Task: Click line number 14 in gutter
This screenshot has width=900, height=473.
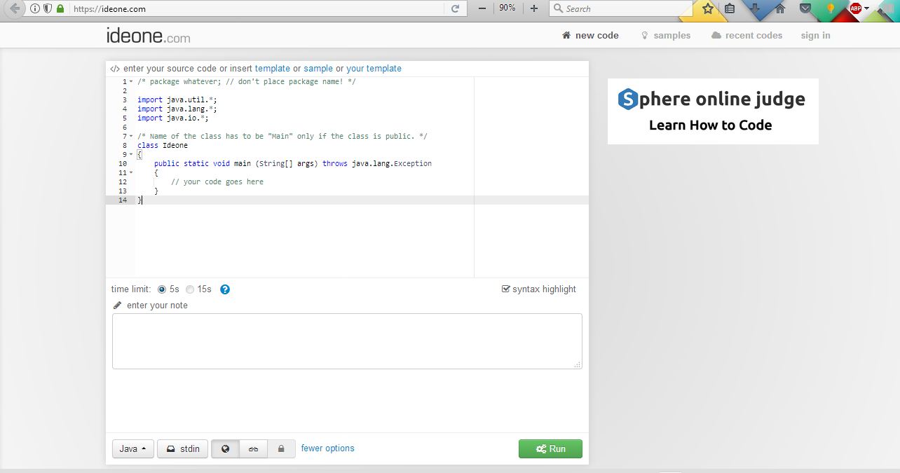Action: (x=123, y=200)
